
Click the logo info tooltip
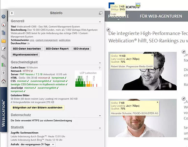[118, 10]
